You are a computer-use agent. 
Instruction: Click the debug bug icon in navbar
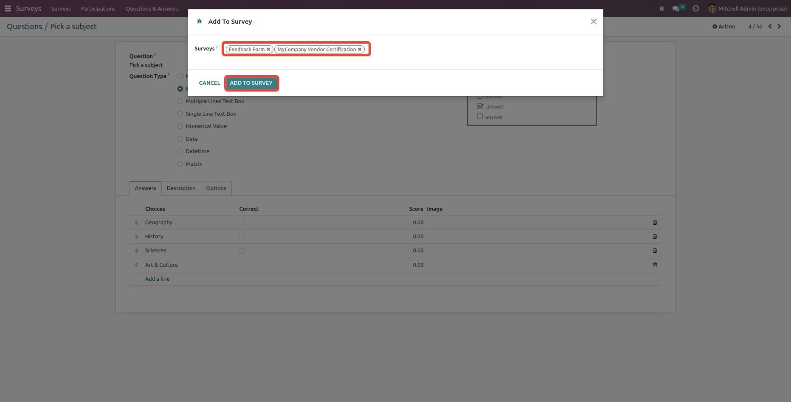tap(662, 8)
